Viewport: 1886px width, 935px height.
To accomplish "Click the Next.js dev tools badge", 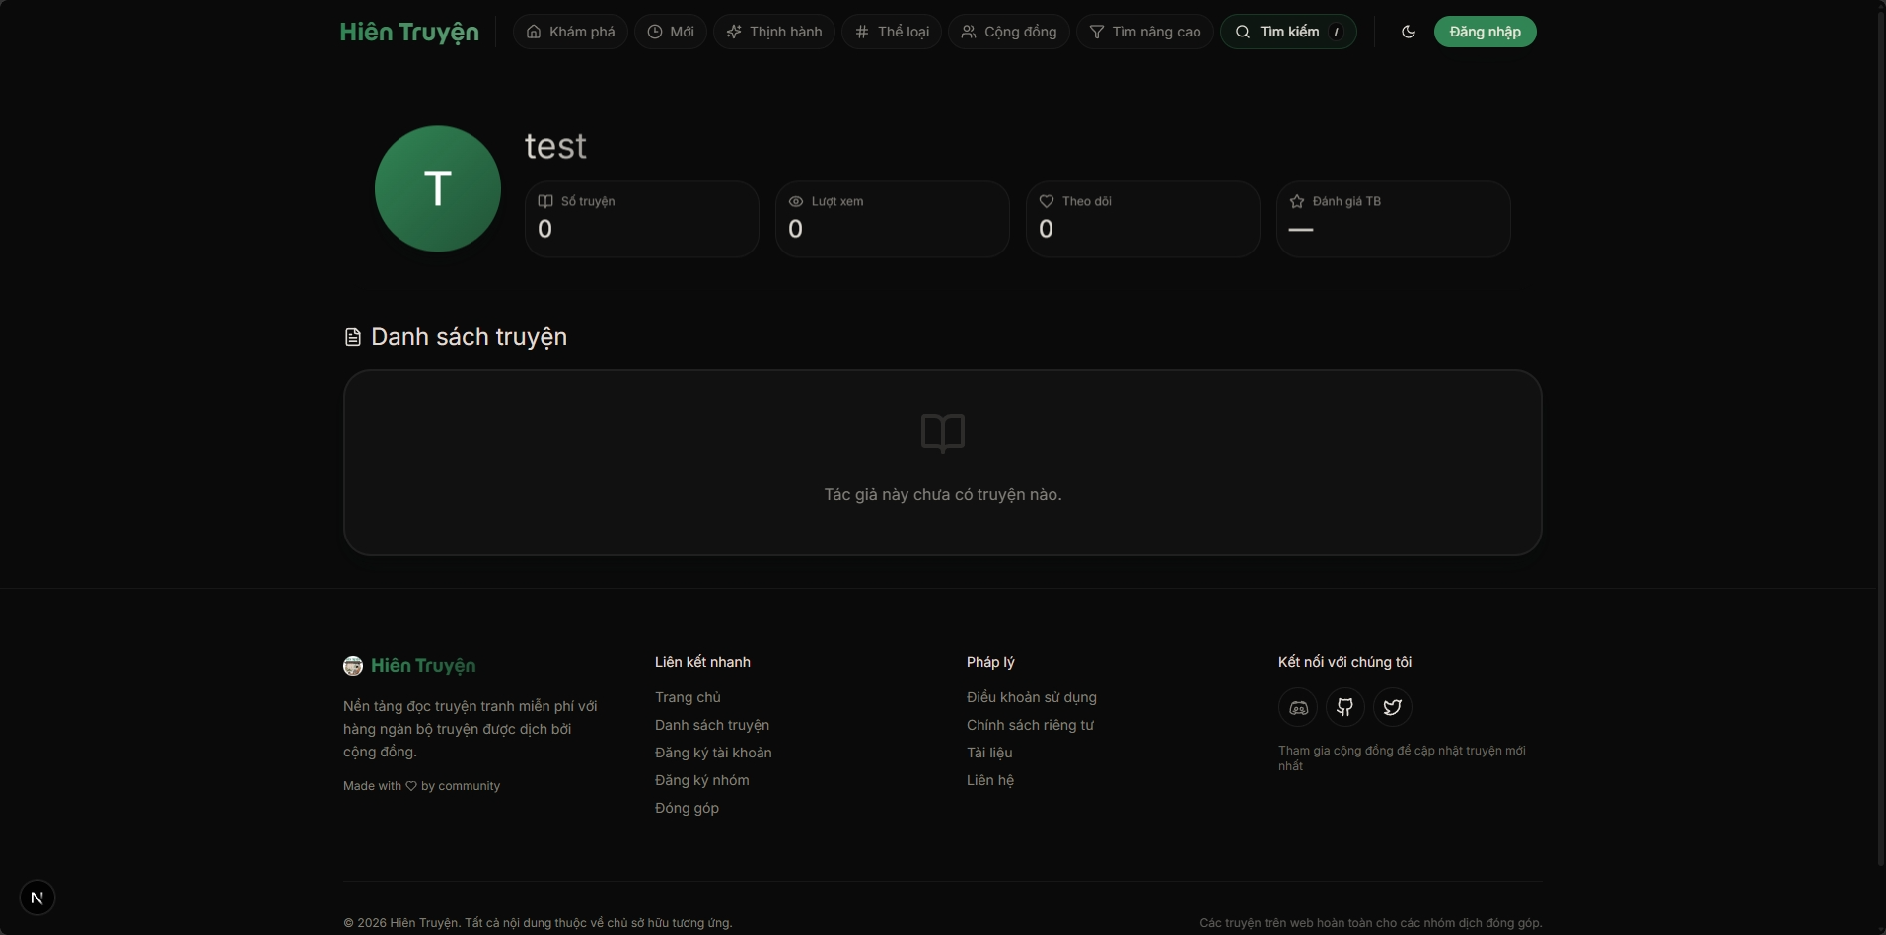I will point(37,898).
